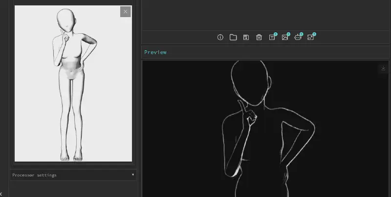Download the preview image via arrow icon

[x=383, y=68]
